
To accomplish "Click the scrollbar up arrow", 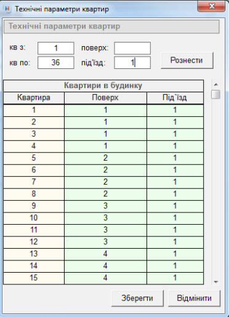I will pyautogui.click(x=216, y=84).
